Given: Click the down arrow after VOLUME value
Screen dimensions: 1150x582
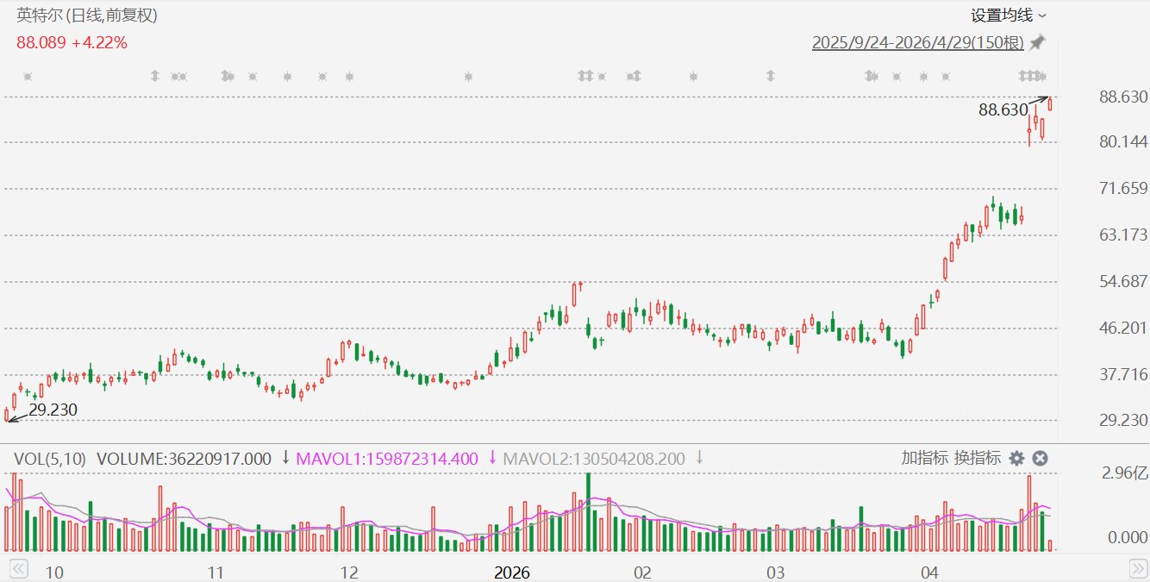Looking at the screenshot, I should pyautogui.click(x=285, y=458).
